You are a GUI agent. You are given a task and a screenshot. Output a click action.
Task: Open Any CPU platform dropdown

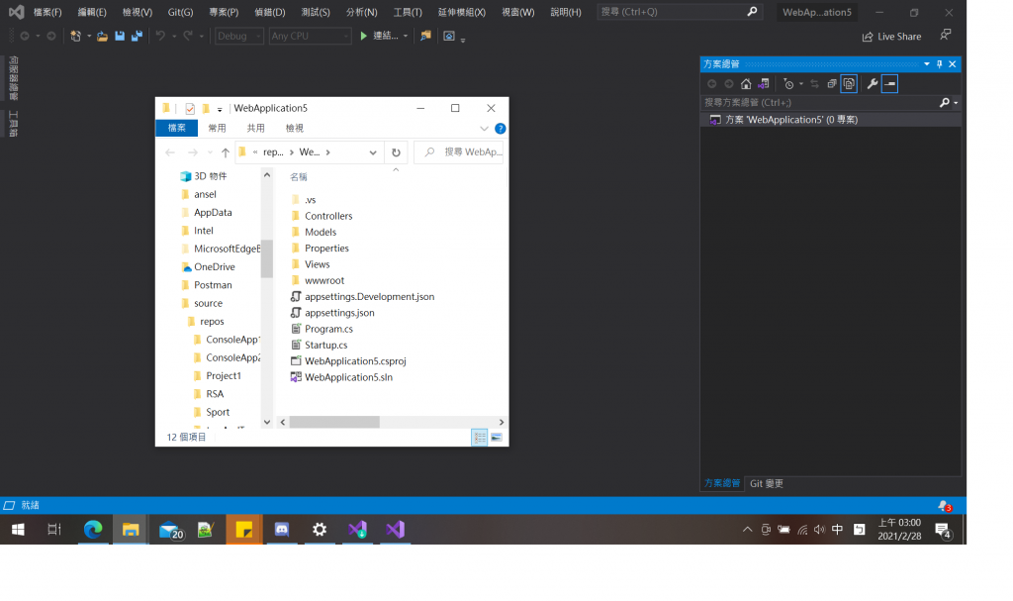(x=310, y=37)
